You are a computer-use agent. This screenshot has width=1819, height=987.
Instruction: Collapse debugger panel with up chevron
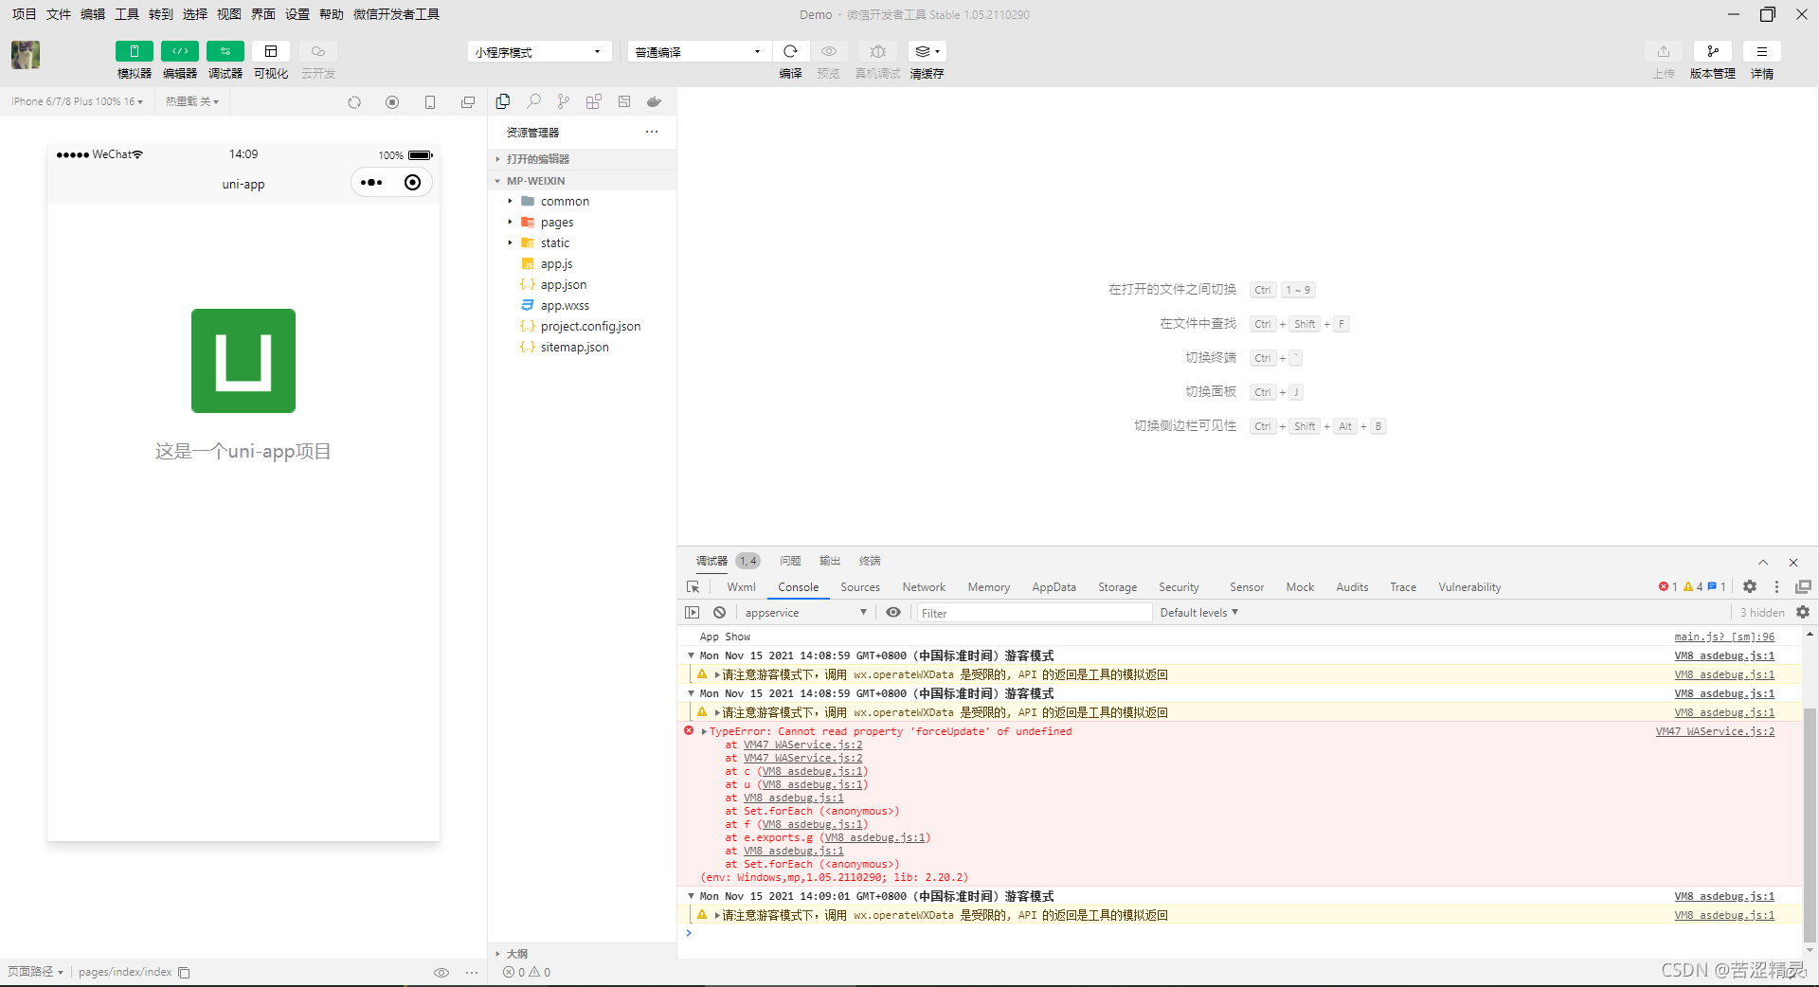(1763, 562)
